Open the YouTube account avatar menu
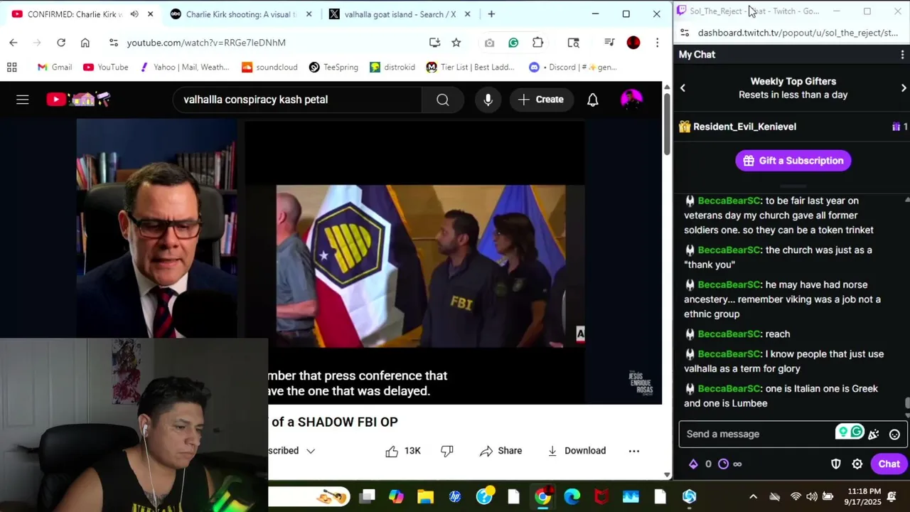 tap(631, 100)
